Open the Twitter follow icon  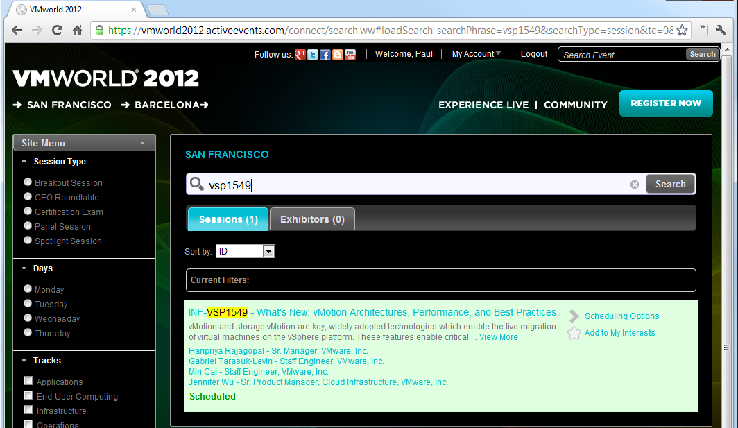[x=313, y=55]
